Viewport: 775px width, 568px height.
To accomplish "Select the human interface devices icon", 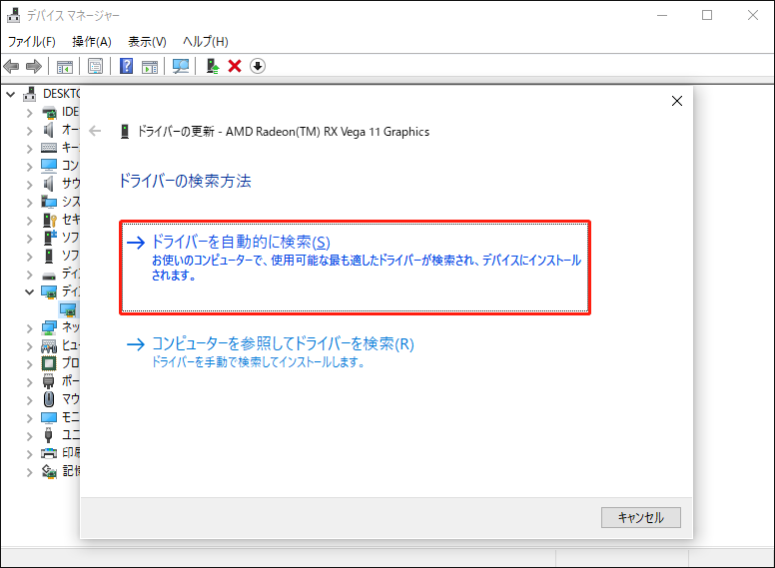I will (x=49, y=345).
